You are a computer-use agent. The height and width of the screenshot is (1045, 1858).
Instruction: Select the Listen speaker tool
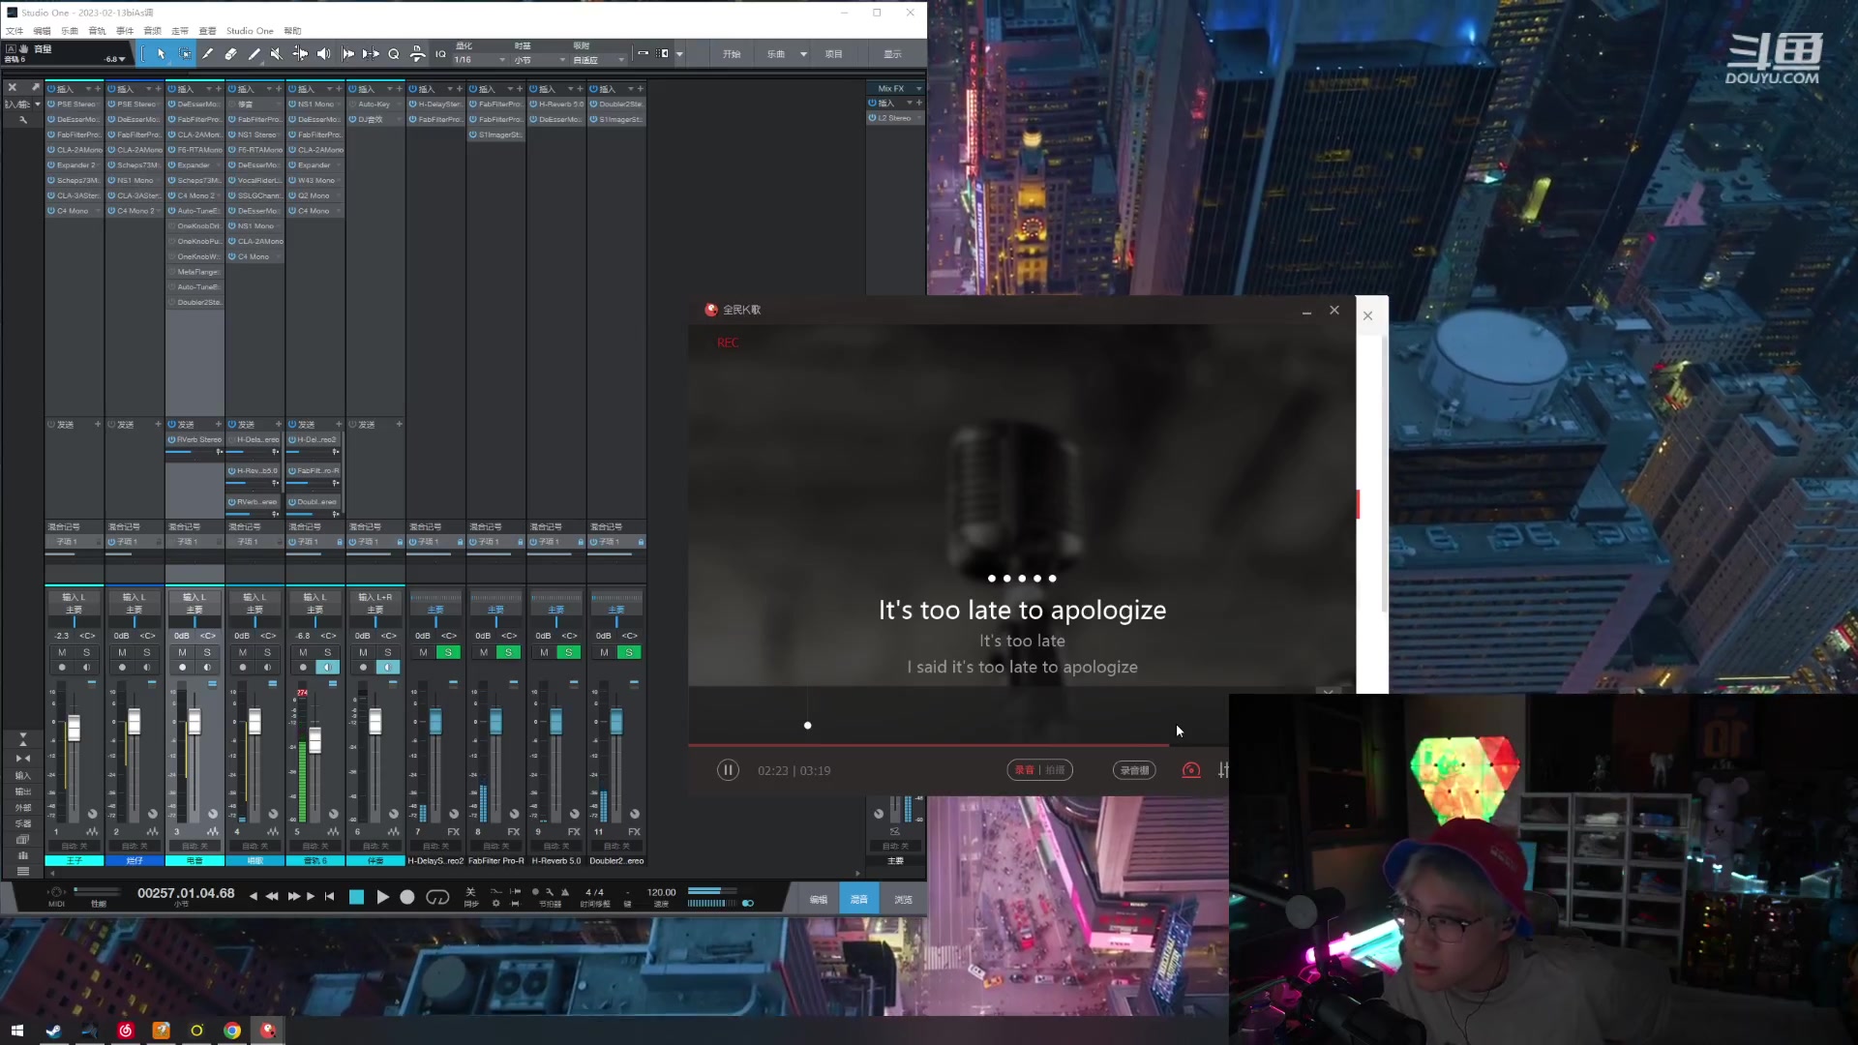324,54
